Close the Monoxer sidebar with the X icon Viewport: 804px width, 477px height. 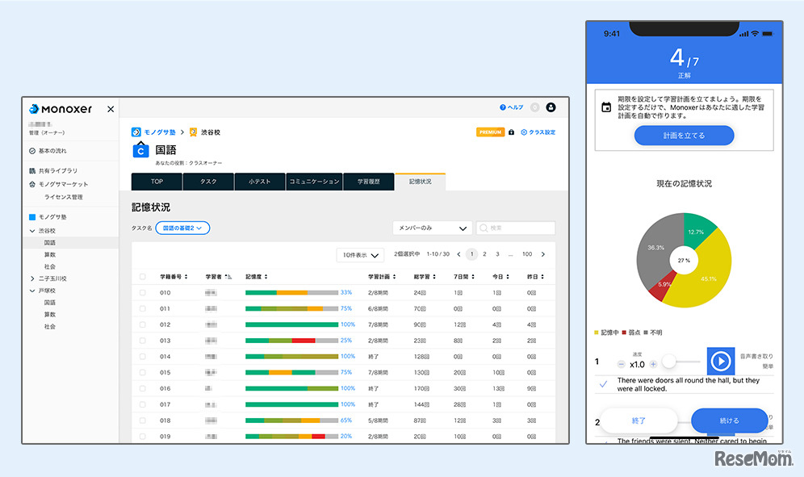click(x=111, y=109)
